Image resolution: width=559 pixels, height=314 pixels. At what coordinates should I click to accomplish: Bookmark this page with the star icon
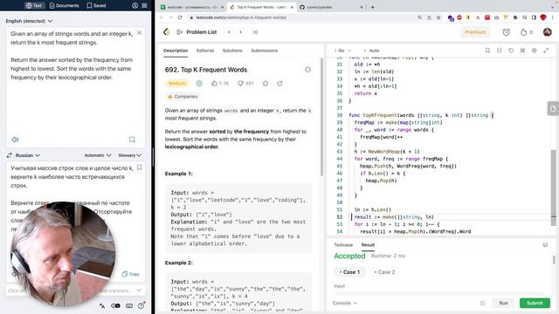(438, 17)
